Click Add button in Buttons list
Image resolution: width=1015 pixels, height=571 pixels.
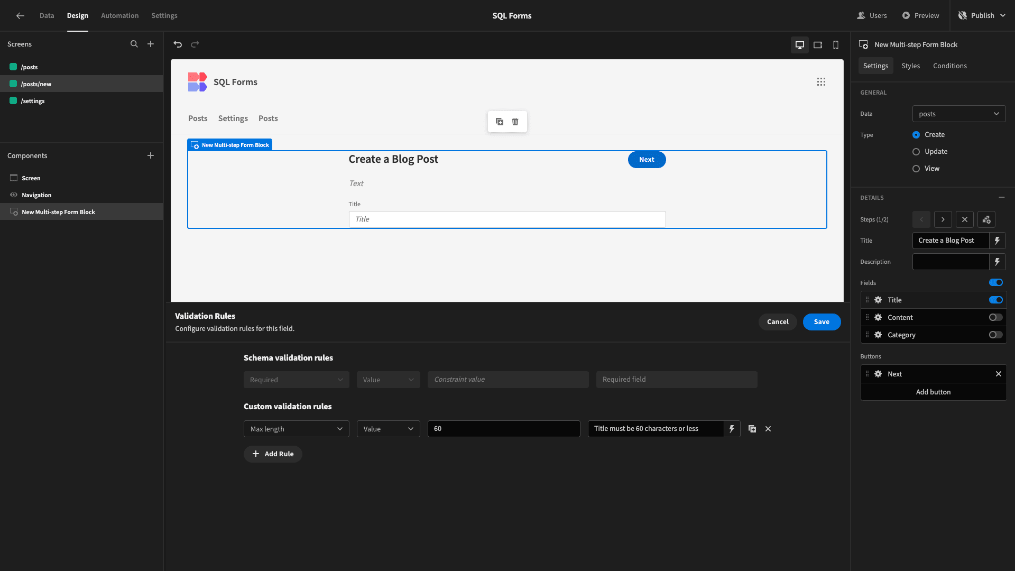click(934, 392)
